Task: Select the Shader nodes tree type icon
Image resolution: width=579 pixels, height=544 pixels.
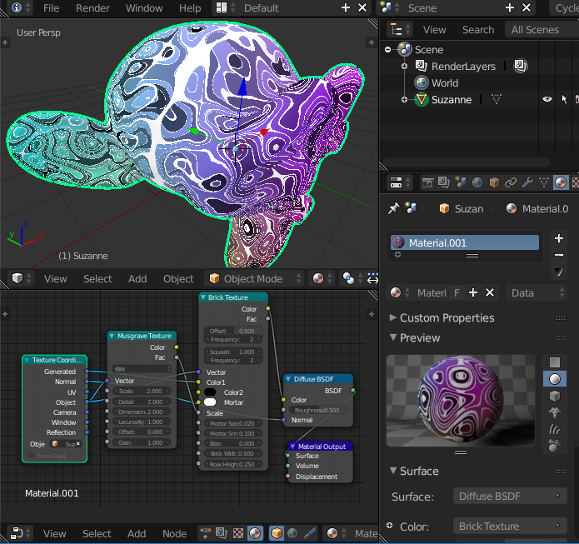Action: click(255, 533)
